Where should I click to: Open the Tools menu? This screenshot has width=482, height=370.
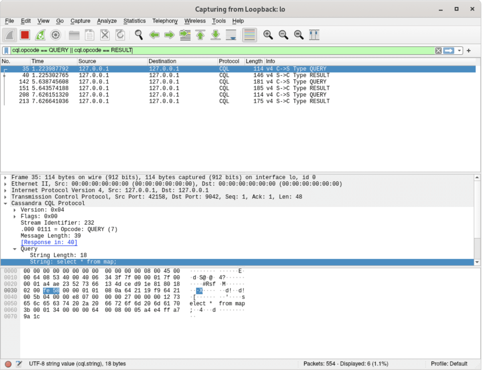(219, 21)
